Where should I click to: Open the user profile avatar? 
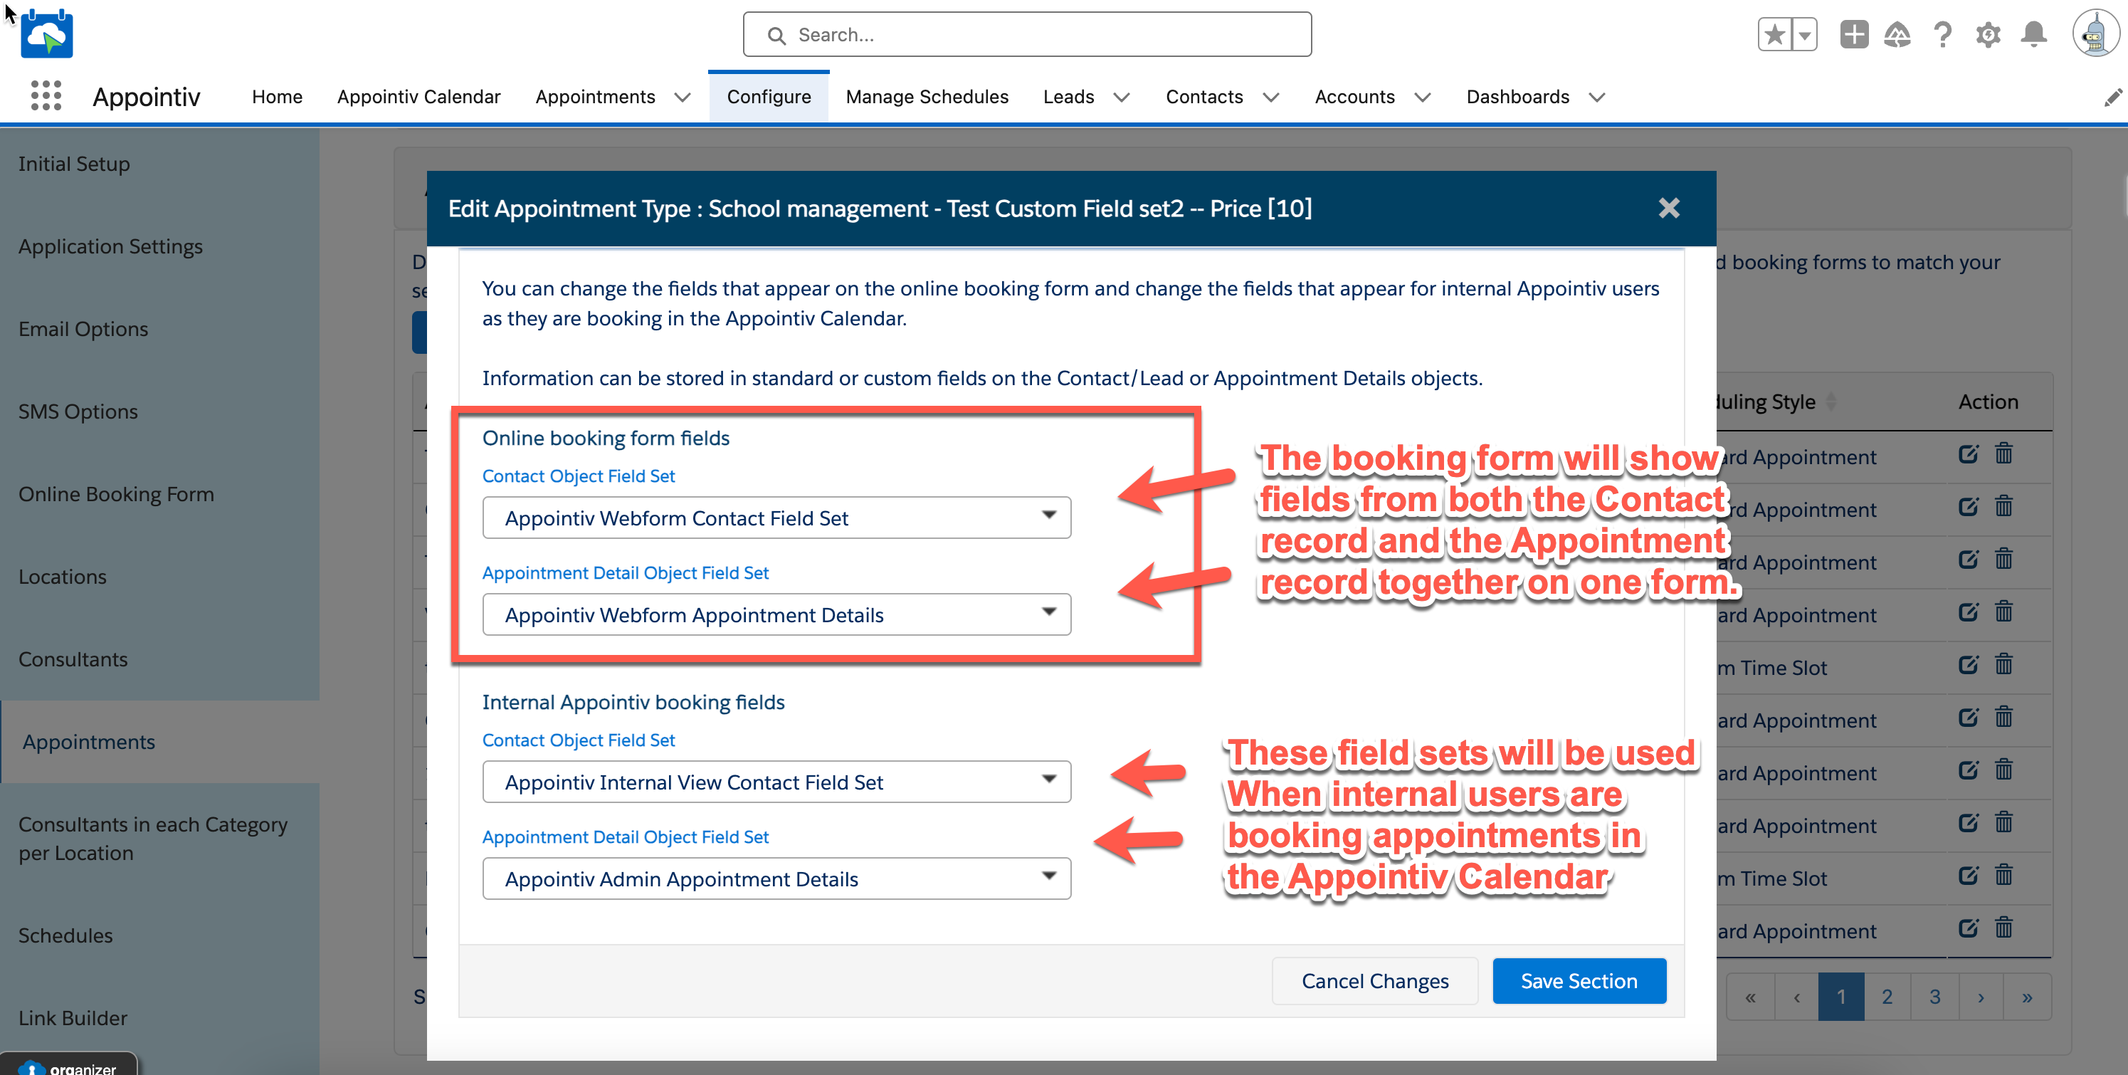click(x=2096, y=34)
